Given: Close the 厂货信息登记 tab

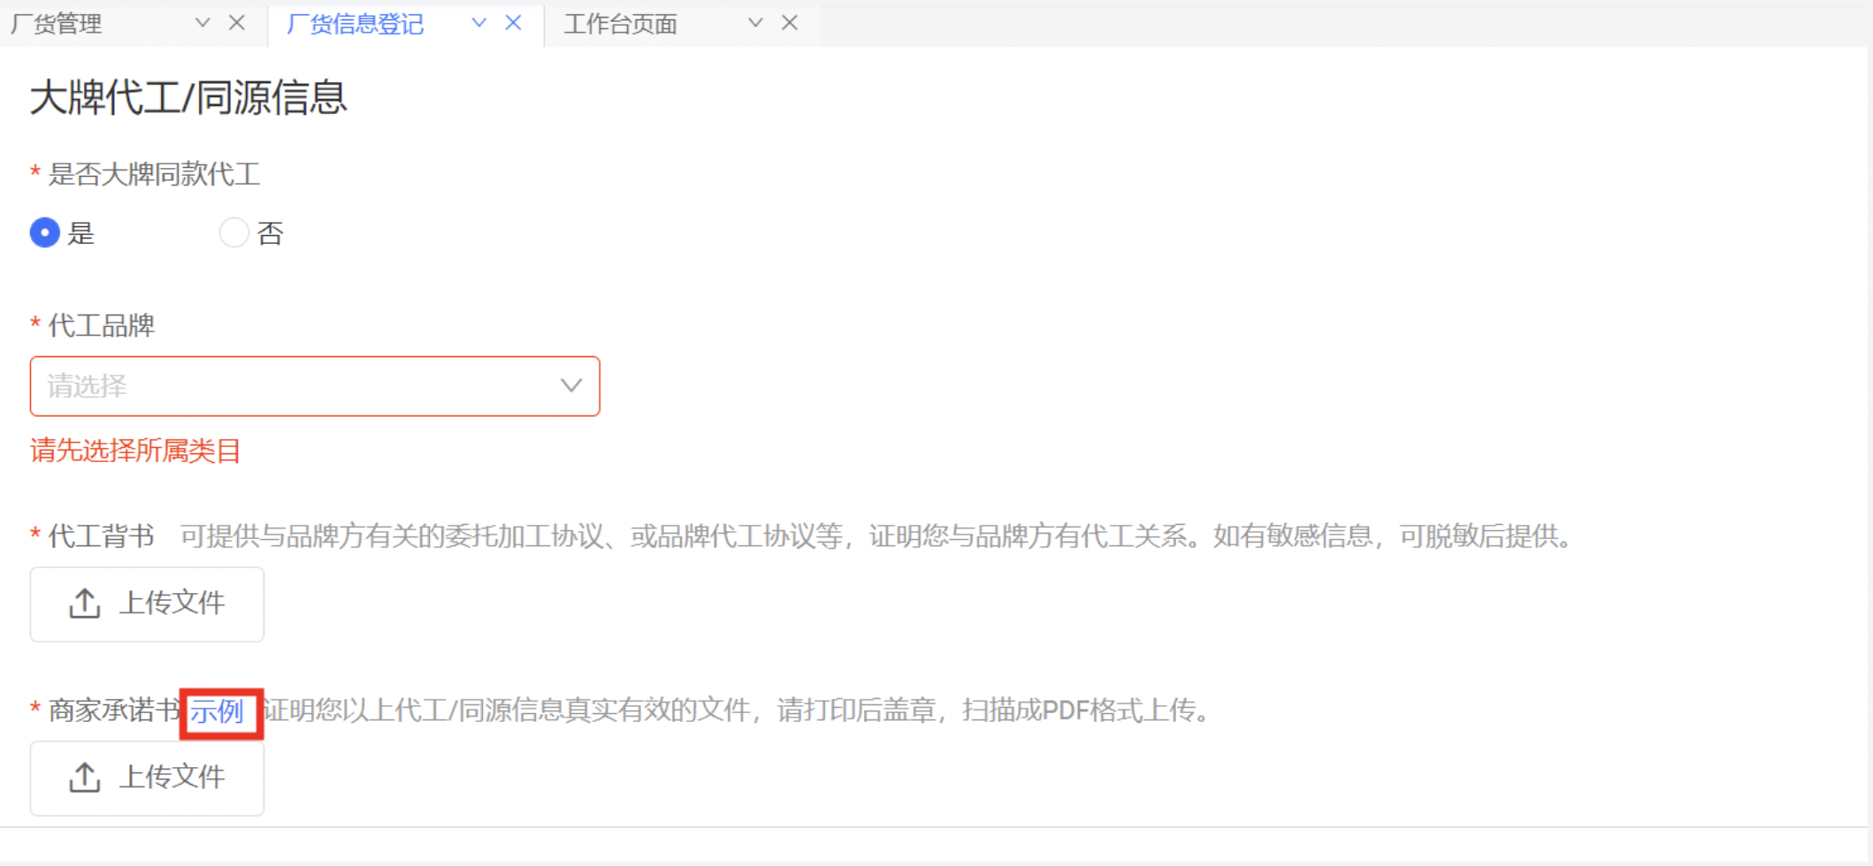Looking at the screenshot, I should [513, 23].
